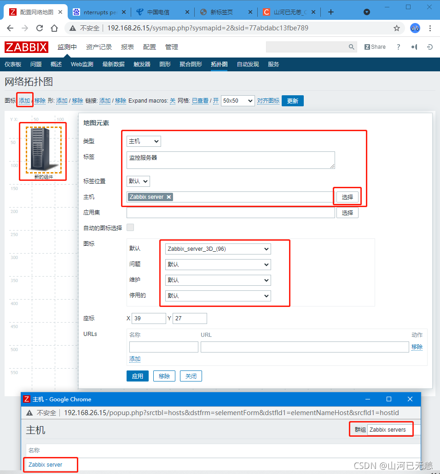Open default icon dropdown Zabbix_server_3D_(96)
Image resolution: width=440 pixels, height=474 pixels.
(x=218, y=249)
